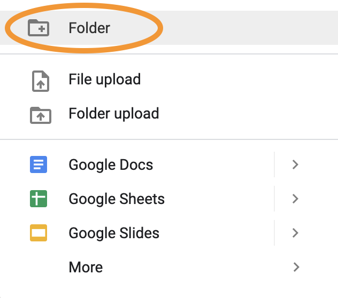The width and height of the screenshot is (338, 298).
Task: Click the yellow Google Slides icon
Action: coord(39,233)
